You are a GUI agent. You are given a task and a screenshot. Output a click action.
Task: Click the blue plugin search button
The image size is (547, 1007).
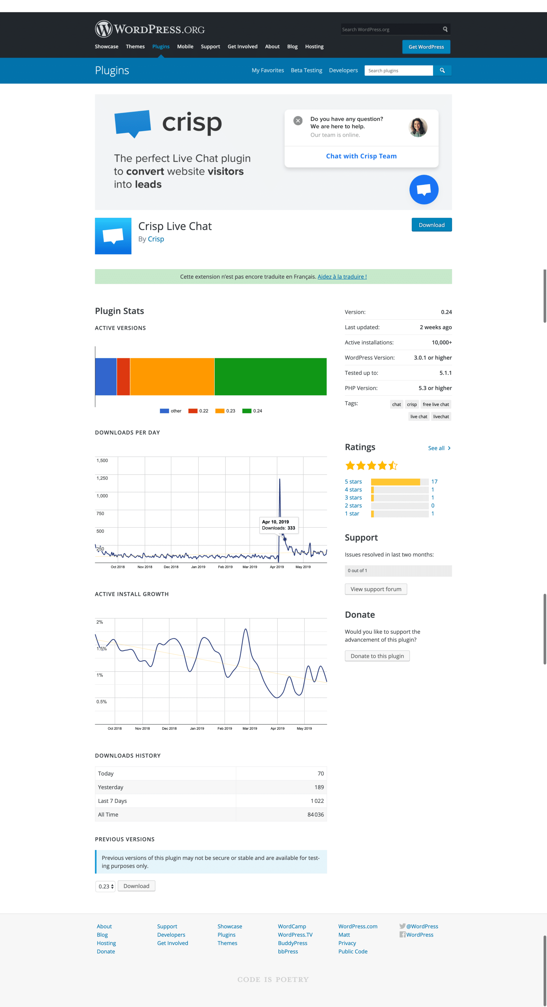tap(442, 70)
